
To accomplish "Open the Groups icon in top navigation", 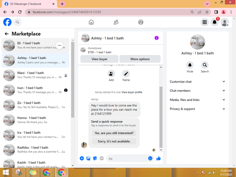I will 141,22.
